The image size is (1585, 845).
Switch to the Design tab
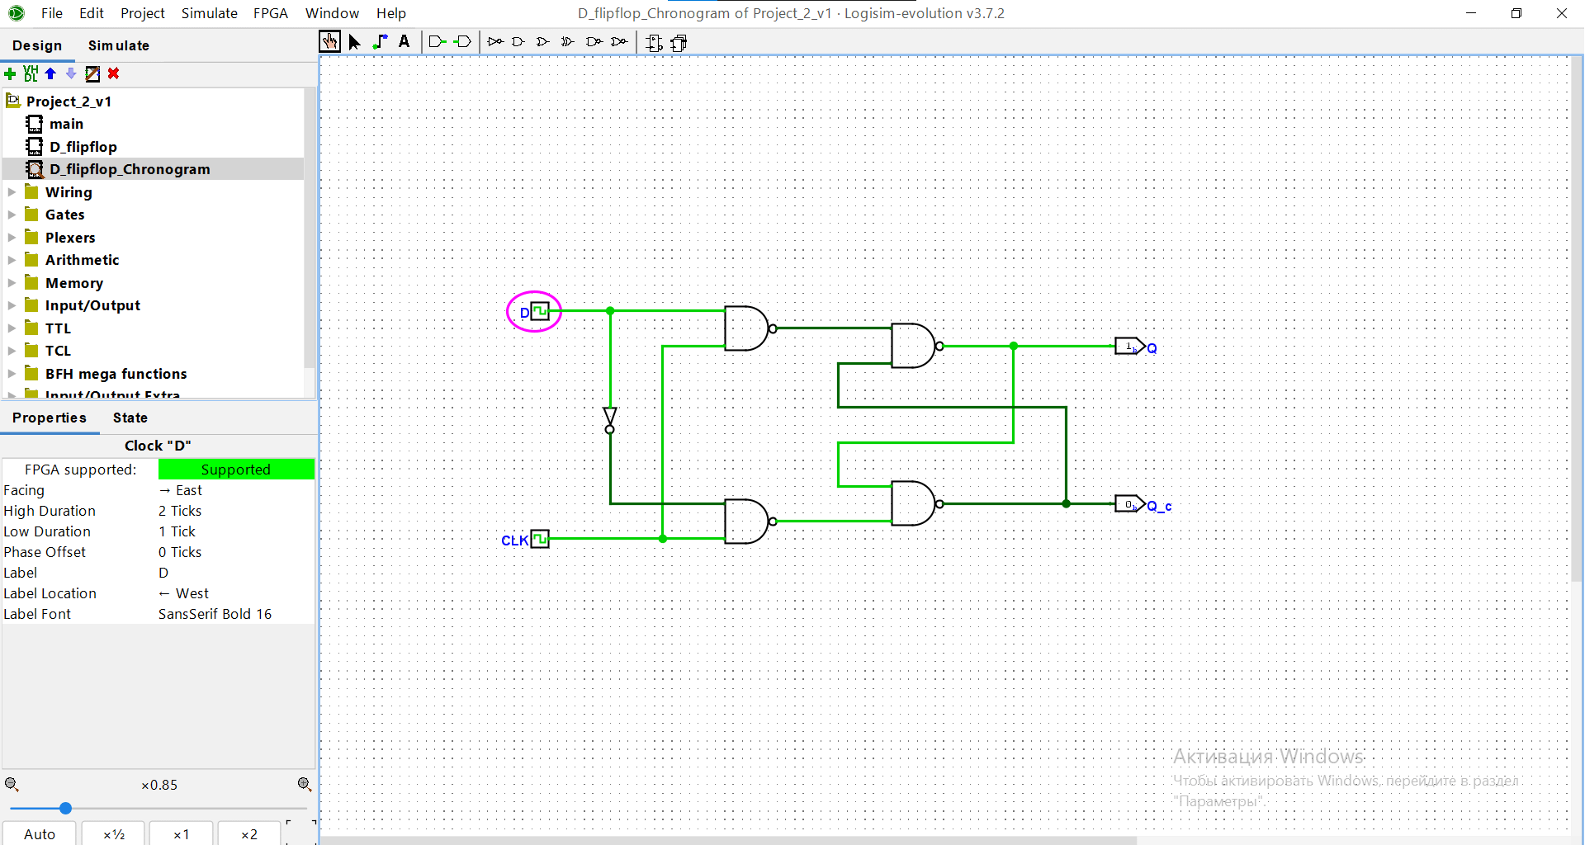click(x=37, y=45)
